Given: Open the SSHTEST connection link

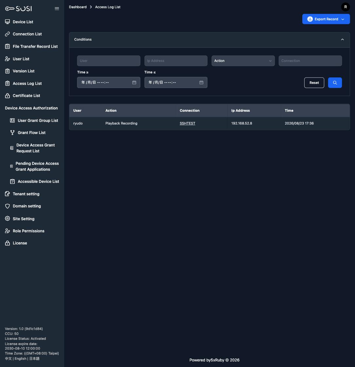Looking at the screenshot, I should click(x=187, y=123).
